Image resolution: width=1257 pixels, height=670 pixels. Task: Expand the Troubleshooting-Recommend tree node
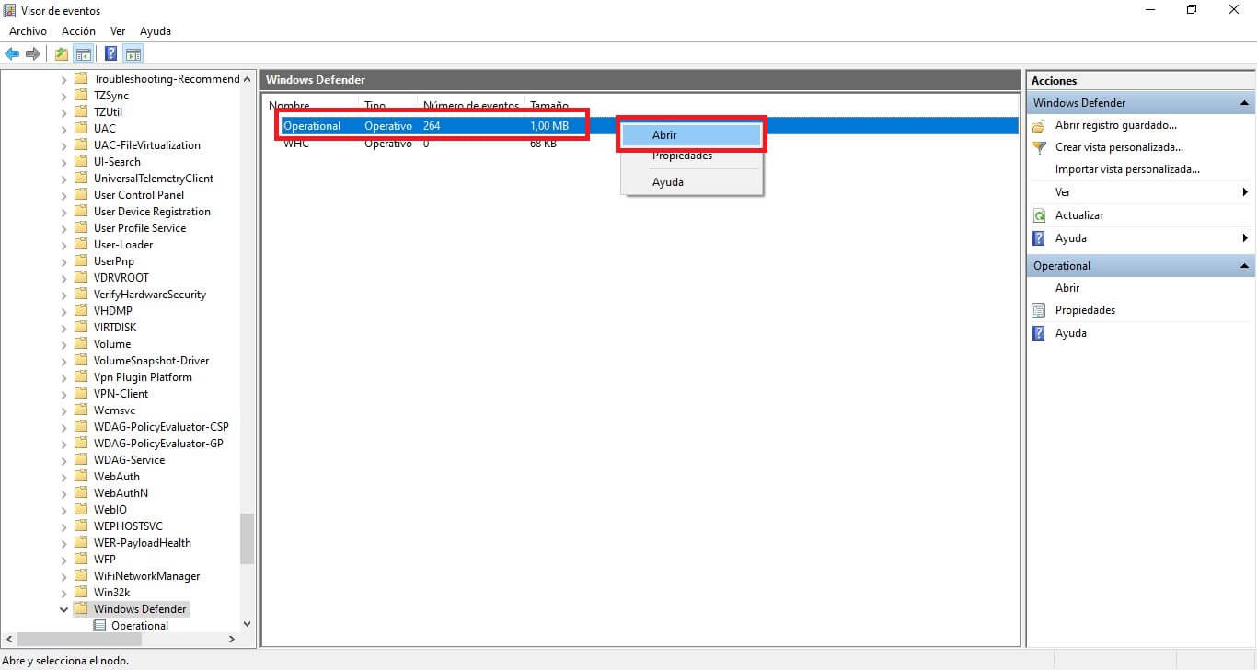click(63, 79)
